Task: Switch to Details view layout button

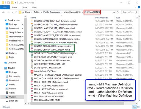Action: (x=134, y=107)
